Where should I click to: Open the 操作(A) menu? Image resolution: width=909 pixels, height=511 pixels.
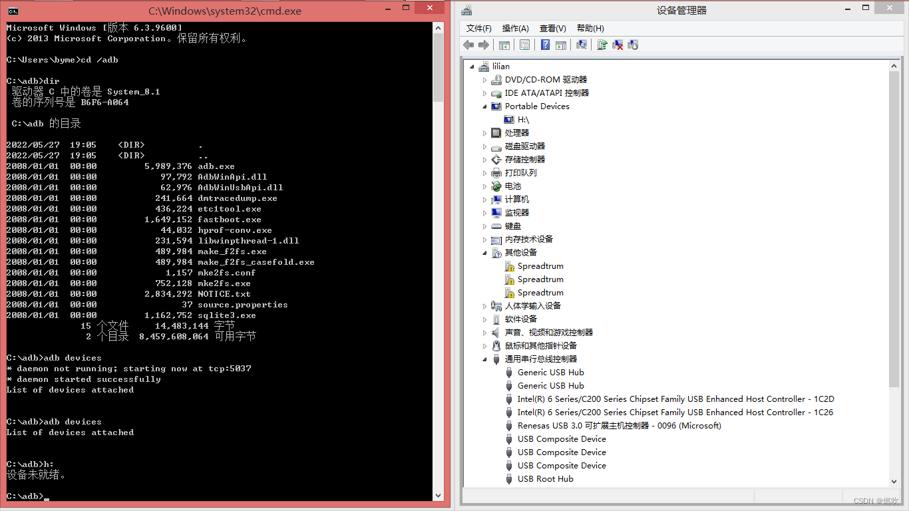click(x=516, y=28)
